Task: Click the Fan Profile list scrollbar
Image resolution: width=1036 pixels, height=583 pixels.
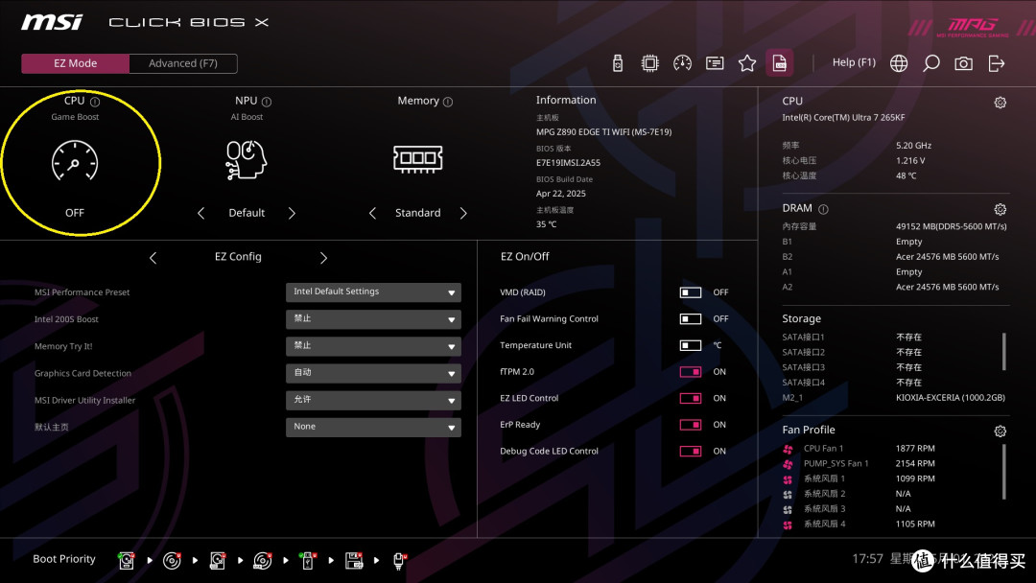Action: [1003, 472]
